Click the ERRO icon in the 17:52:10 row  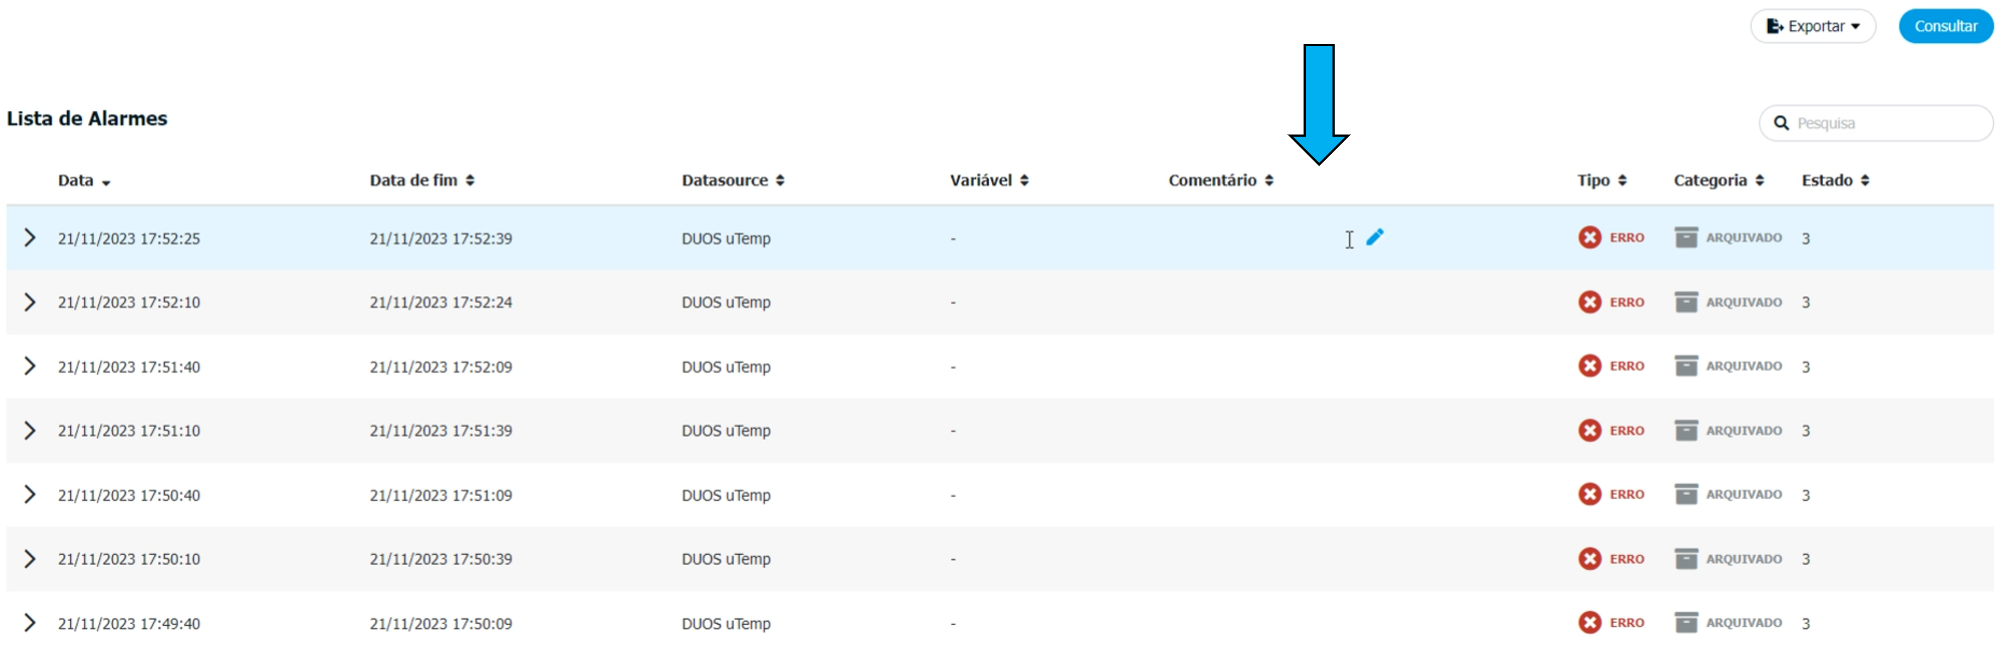click(1589, 302)
